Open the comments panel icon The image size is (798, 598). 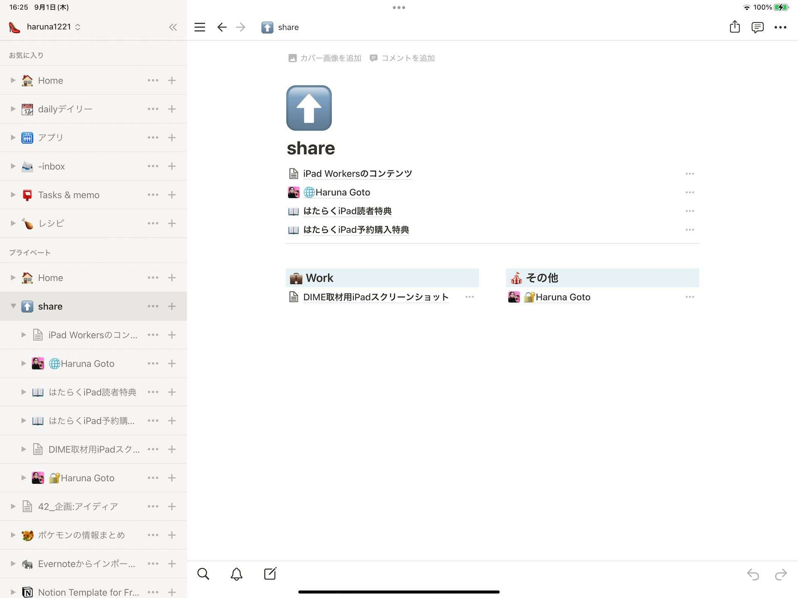[x=757, y=27]
